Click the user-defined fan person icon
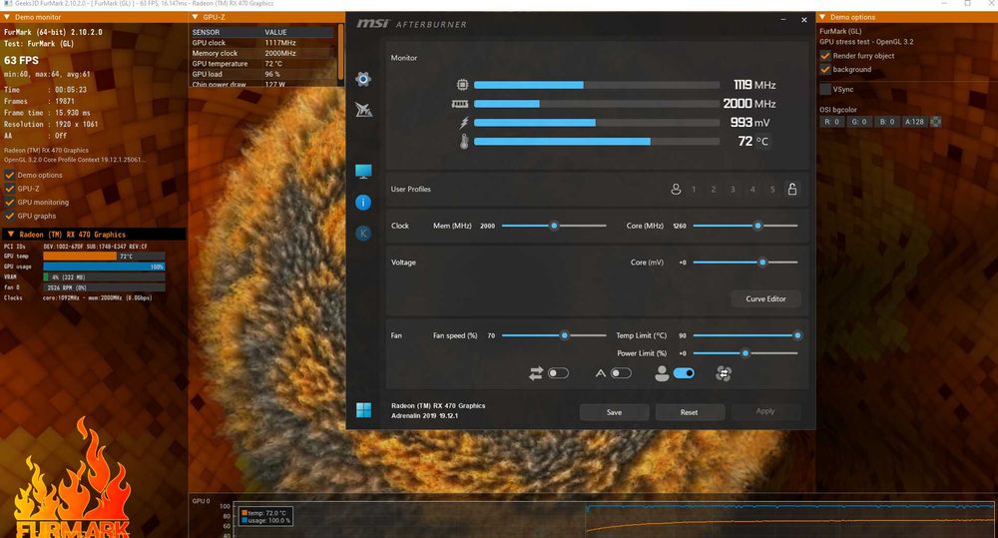 point(662,373)
